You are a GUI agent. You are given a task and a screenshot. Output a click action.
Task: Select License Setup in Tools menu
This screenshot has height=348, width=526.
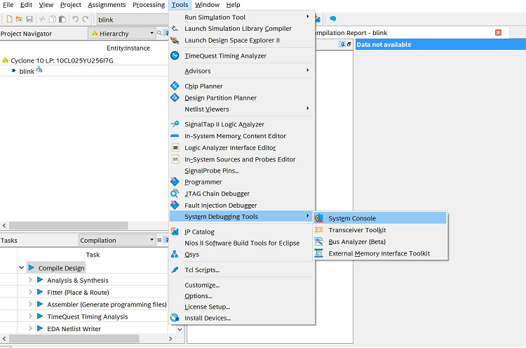[242, 307]
